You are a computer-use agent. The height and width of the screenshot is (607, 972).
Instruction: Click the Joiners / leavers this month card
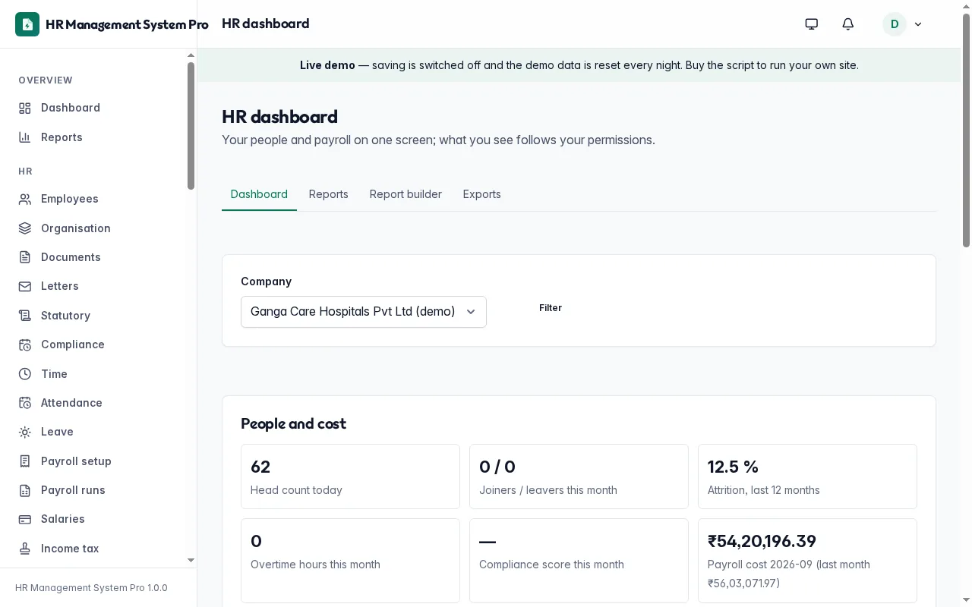[x=579, y=476]
